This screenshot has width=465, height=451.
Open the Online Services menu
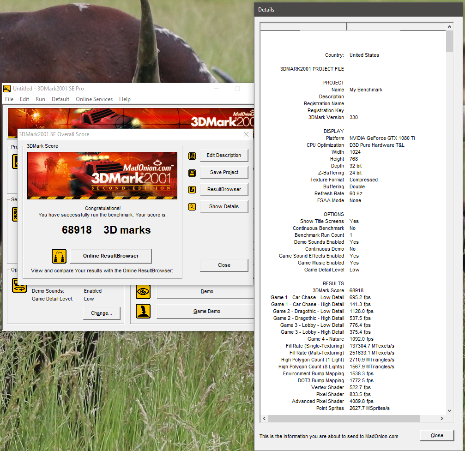(94, 99)
